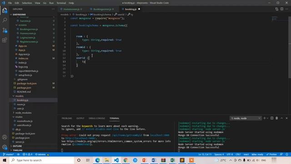Switch to the Homescreen.js editor tab
This screenshot has height=164, width=291.
click(x=71, y=9)
